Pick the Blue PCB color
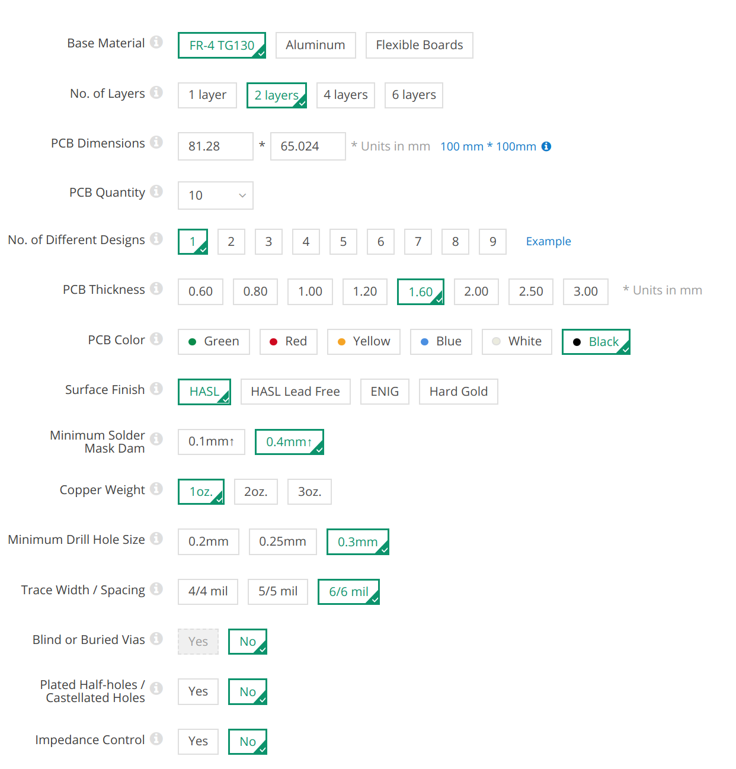The height and width of the screenshot is (769, 736). [x=441, y=342]
